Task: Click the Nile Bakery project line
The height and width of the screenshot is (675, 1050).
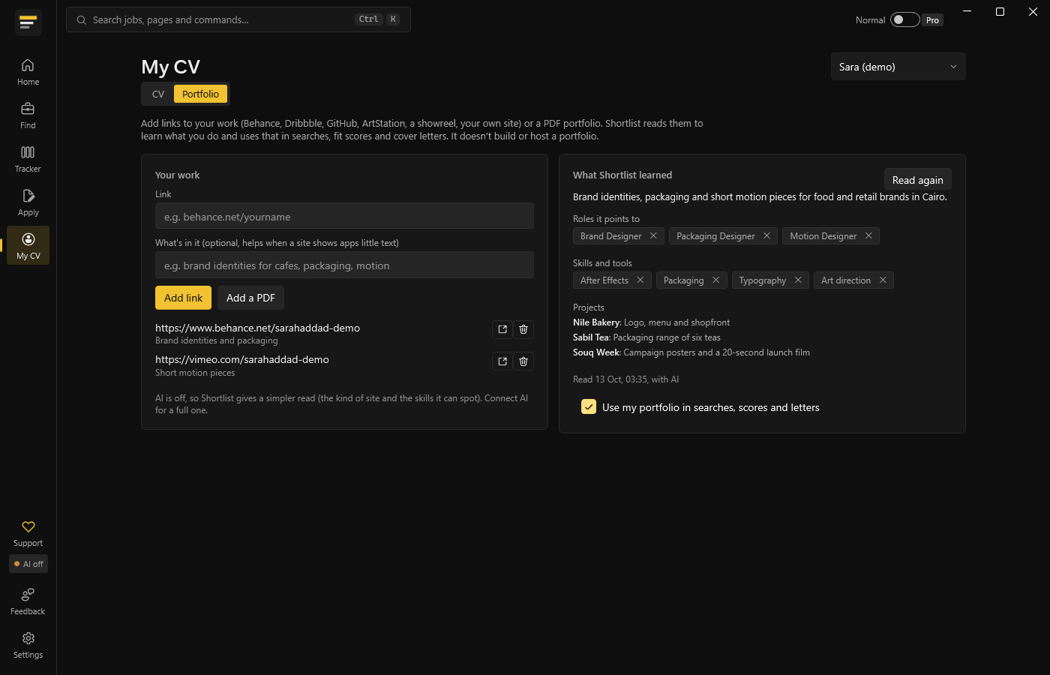Action: click(651, 322)
